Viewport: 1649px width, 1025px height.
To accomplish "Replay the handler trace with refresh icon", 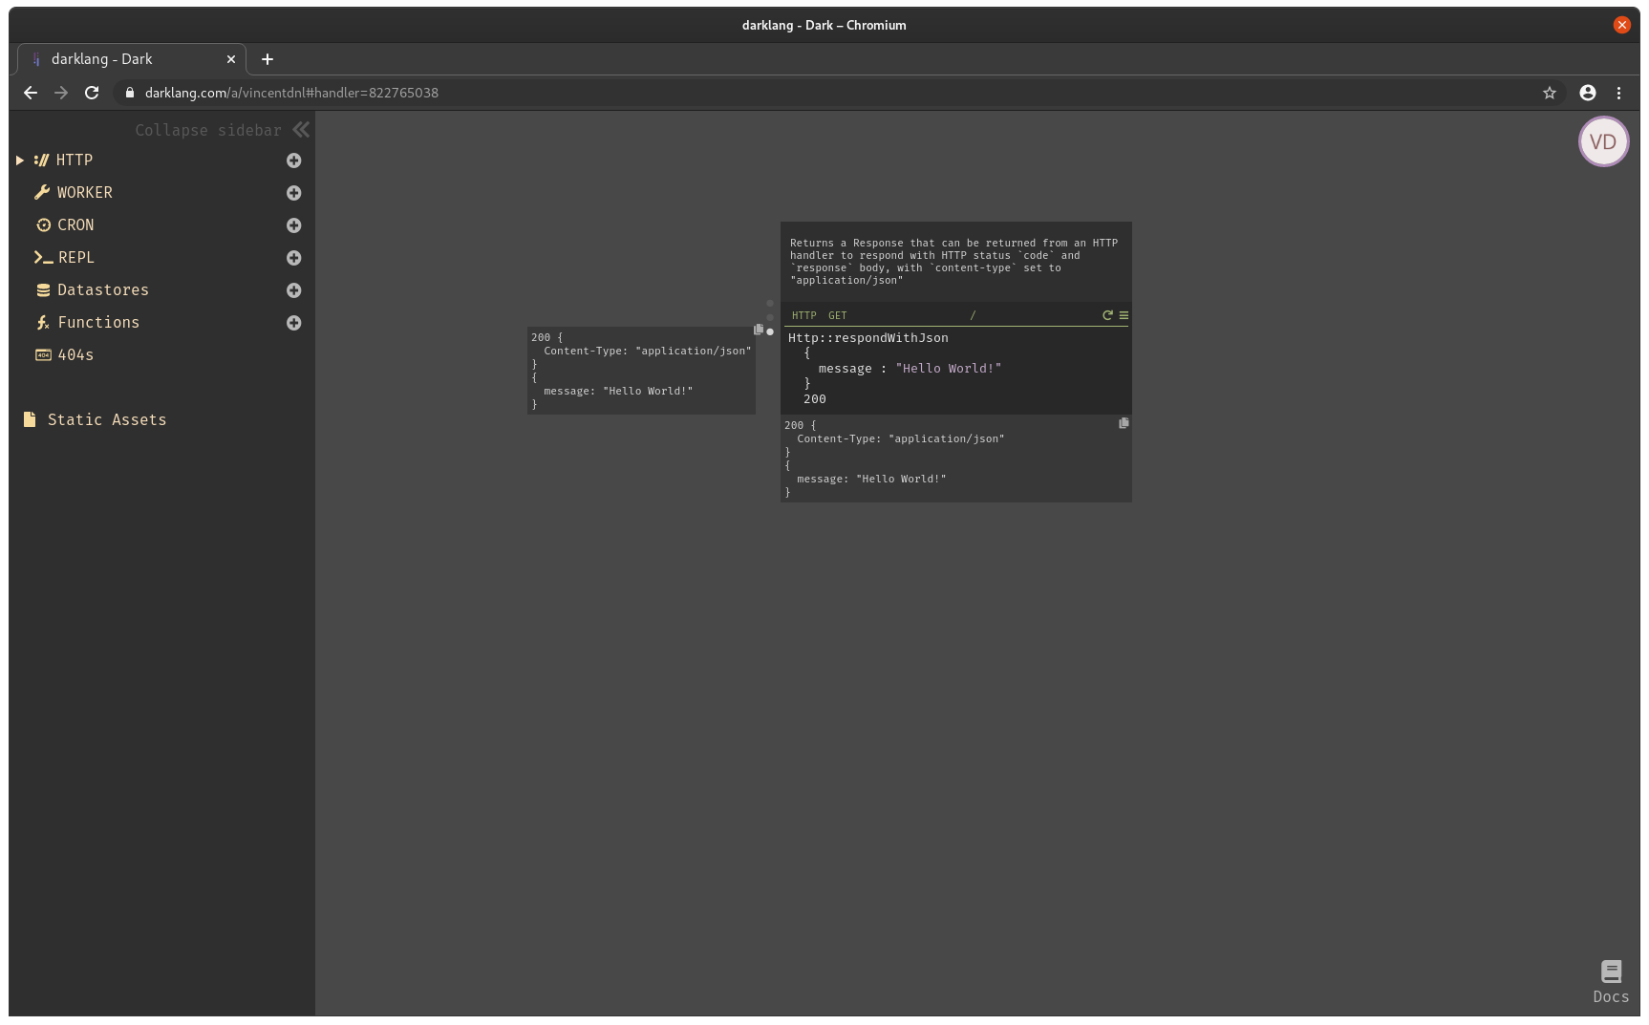I will click(x=1107, y=315).
